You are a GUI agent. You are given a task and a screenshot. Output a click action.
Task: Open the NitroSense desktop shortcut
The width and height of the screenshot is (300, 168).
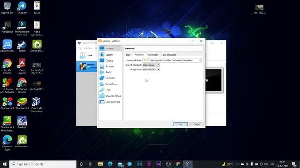click(7, 27)
